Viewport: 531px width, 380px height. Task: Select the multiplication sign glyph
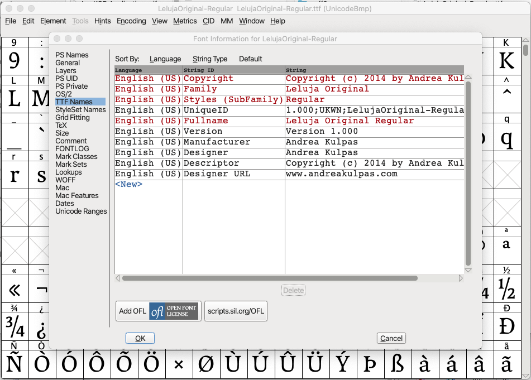(x=179, y=364)
